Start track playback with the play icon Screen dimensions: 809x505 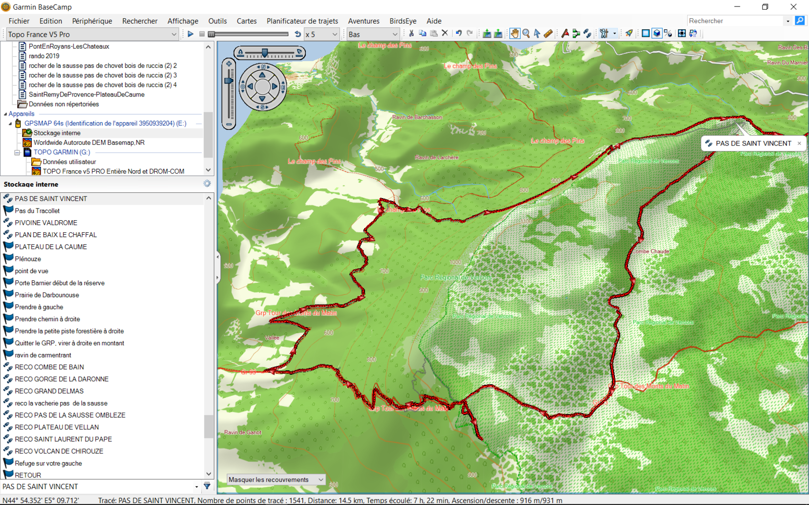click(x=191, y=34)
